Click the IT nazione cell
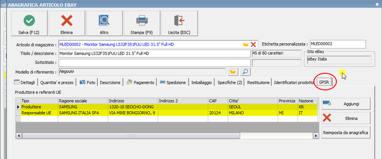The width and height of the screenshot is (382, 159). (x=308, y=113)
